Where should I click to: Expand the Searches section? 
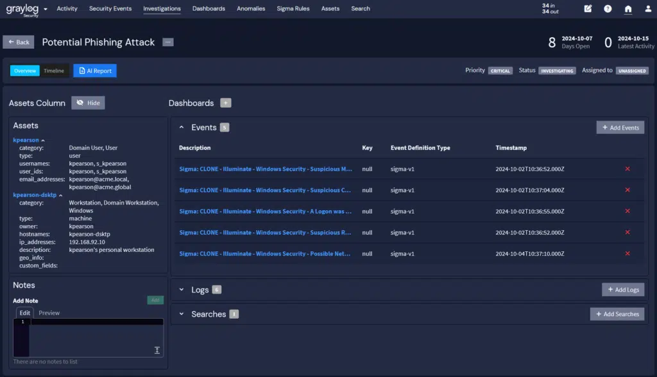(182, 314)
